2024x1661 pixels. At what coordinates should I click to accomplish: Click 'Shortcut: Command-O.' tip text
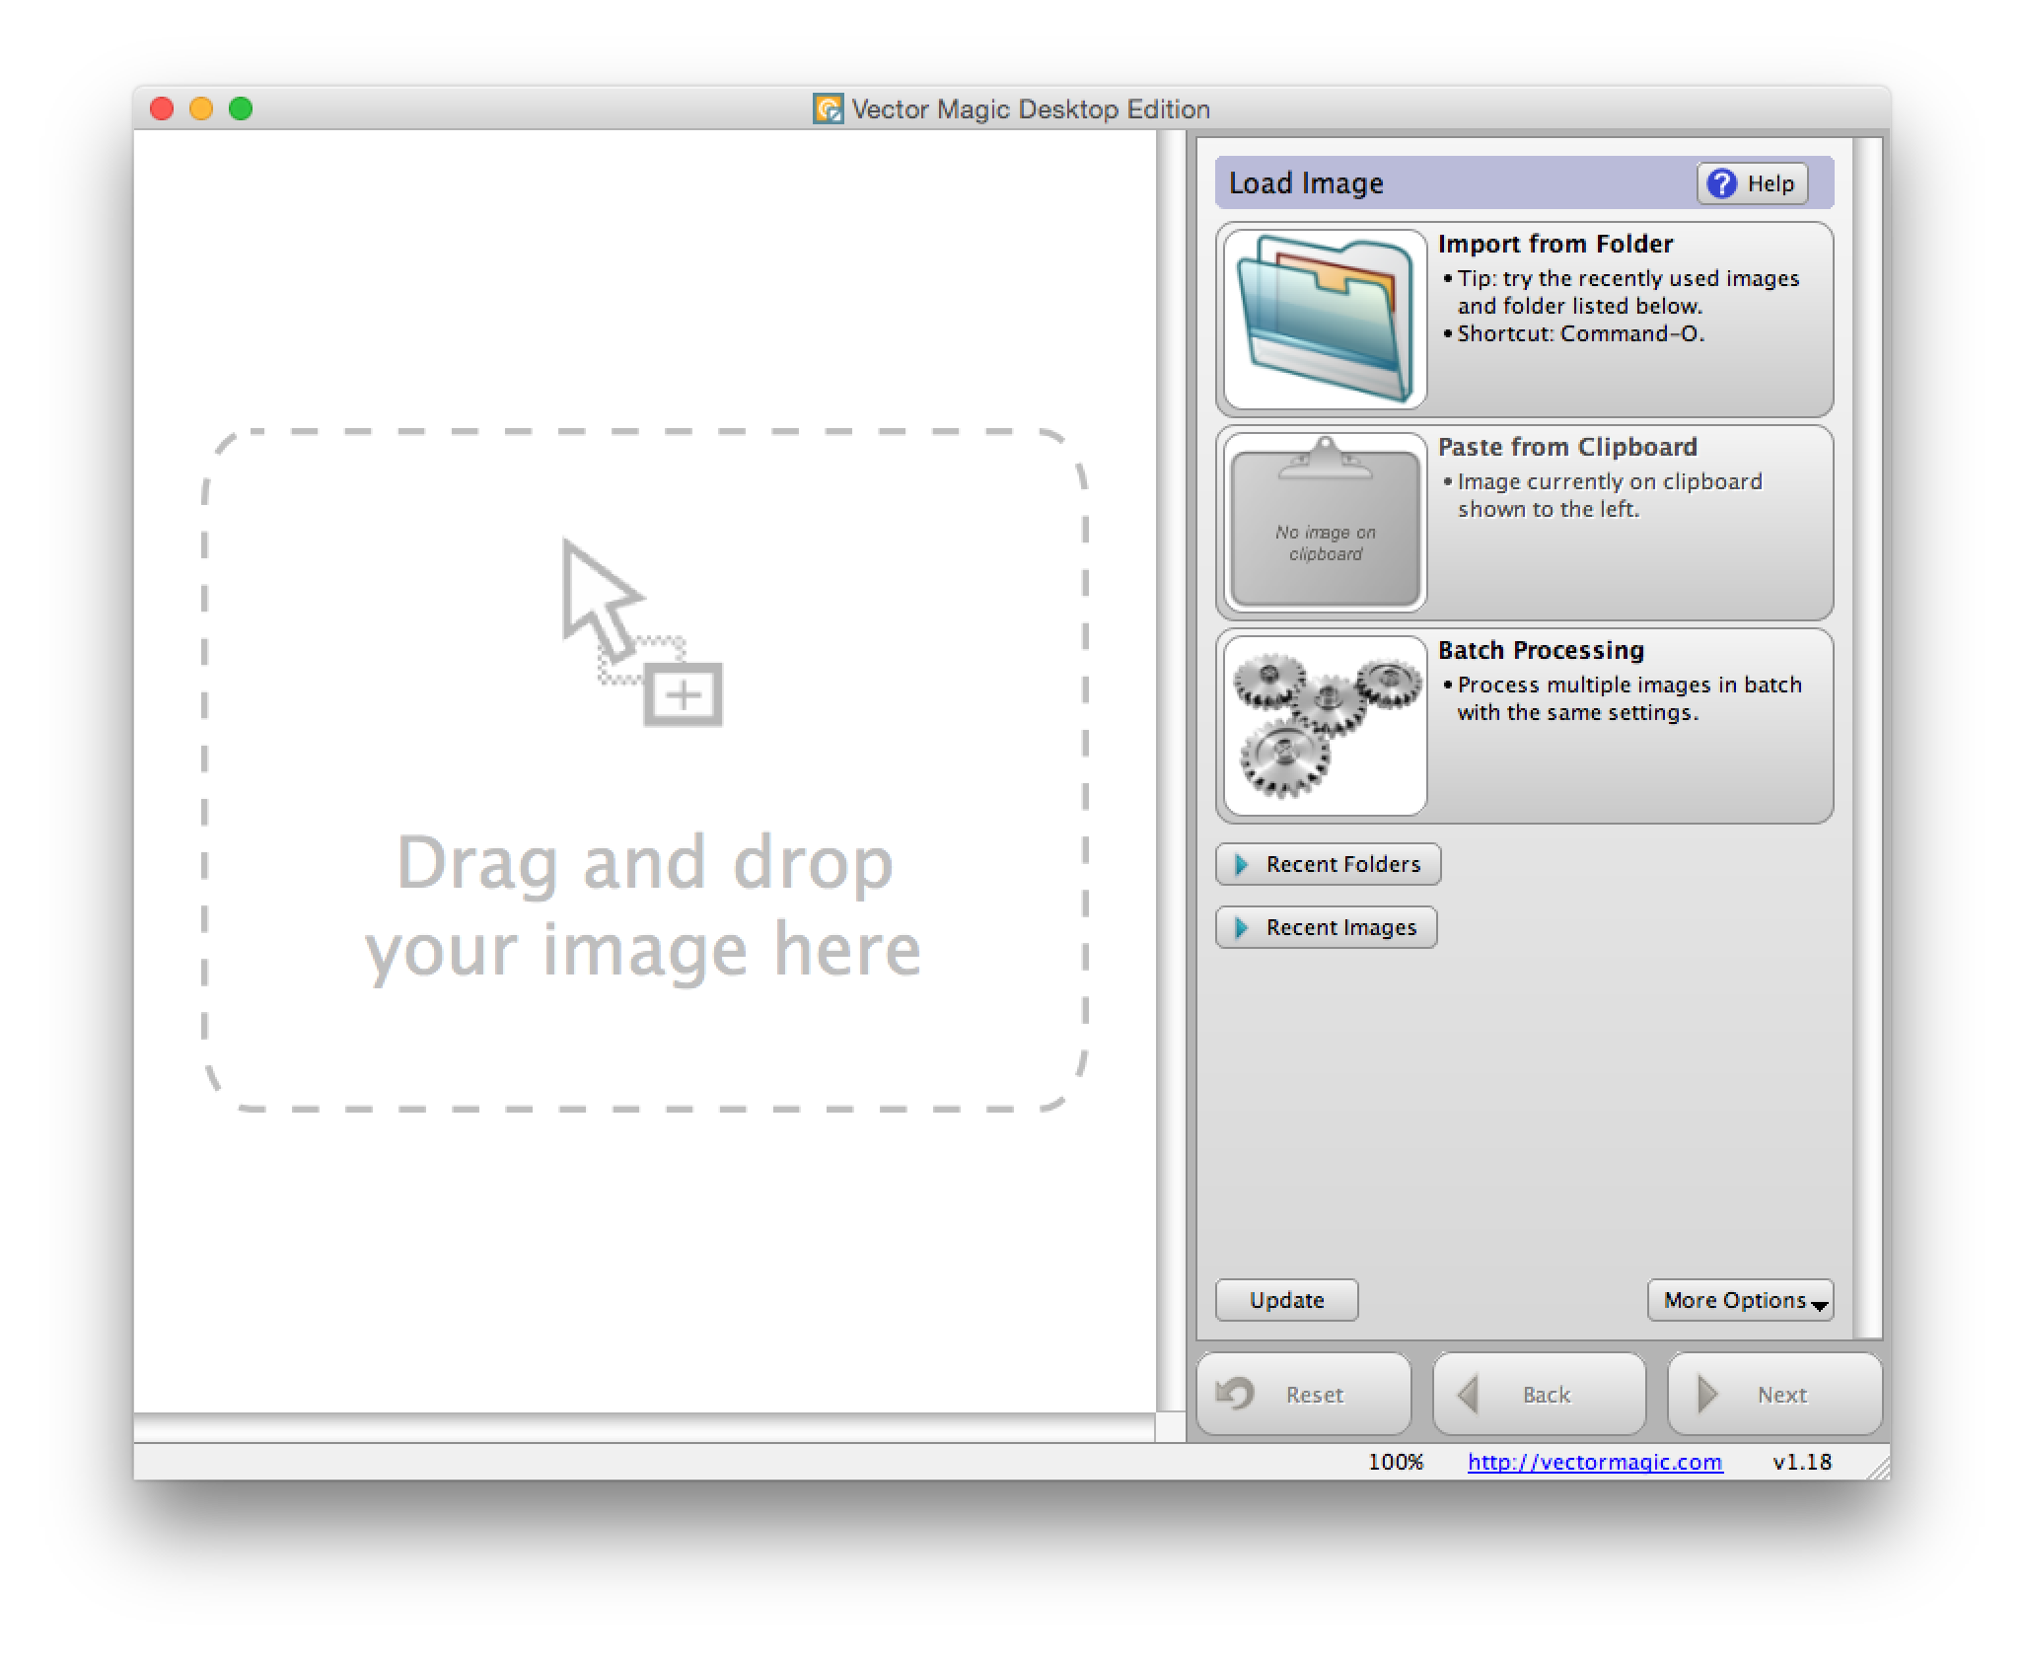coord(1581,333)
